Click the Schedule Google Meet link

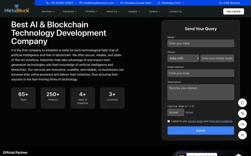click(x=138, y=3)
